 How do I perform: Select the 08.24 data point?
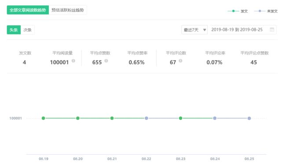point(215,118)
